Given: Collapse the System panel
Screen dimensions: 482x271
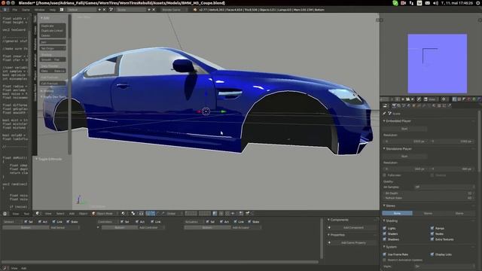Looking at the screenshot, I should point(384,247).
